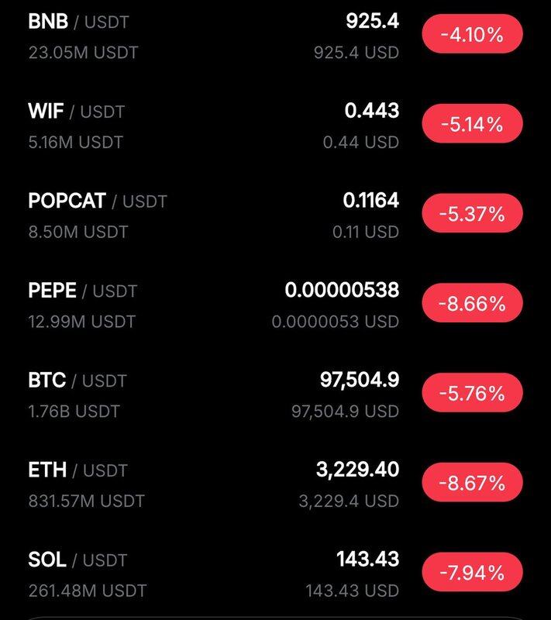Click the PEPE price 0.00000538
551x620 pixels.
click(x=342, y=290)
